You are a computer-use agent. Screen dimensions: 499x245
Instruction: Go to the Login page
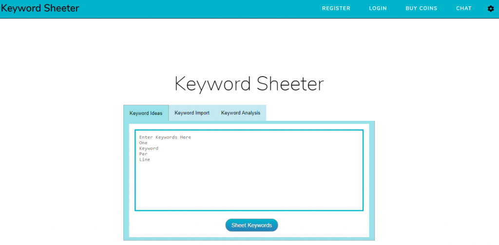(378, 9)
